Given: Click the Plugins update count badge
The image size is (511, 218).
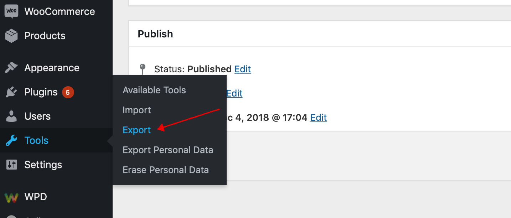Looking at the screenshot, I should 68,92.
